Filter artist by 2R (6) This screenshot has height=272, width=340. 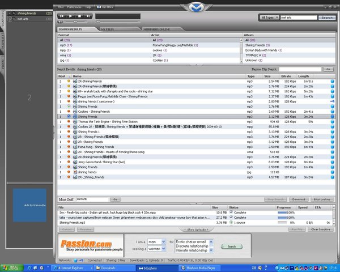pyautogui.click(x=157, y=56)
